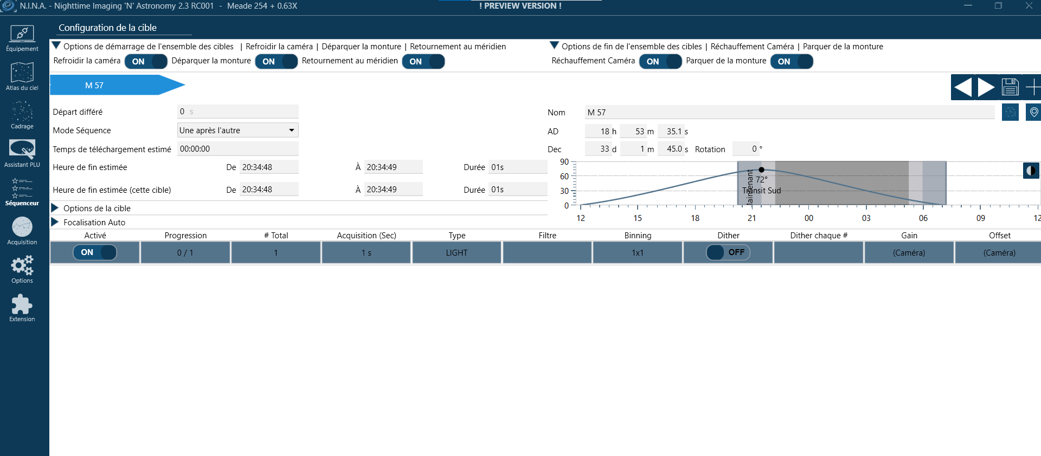
Task: Click the Dither chaque # cell
Action: [819, 252]
